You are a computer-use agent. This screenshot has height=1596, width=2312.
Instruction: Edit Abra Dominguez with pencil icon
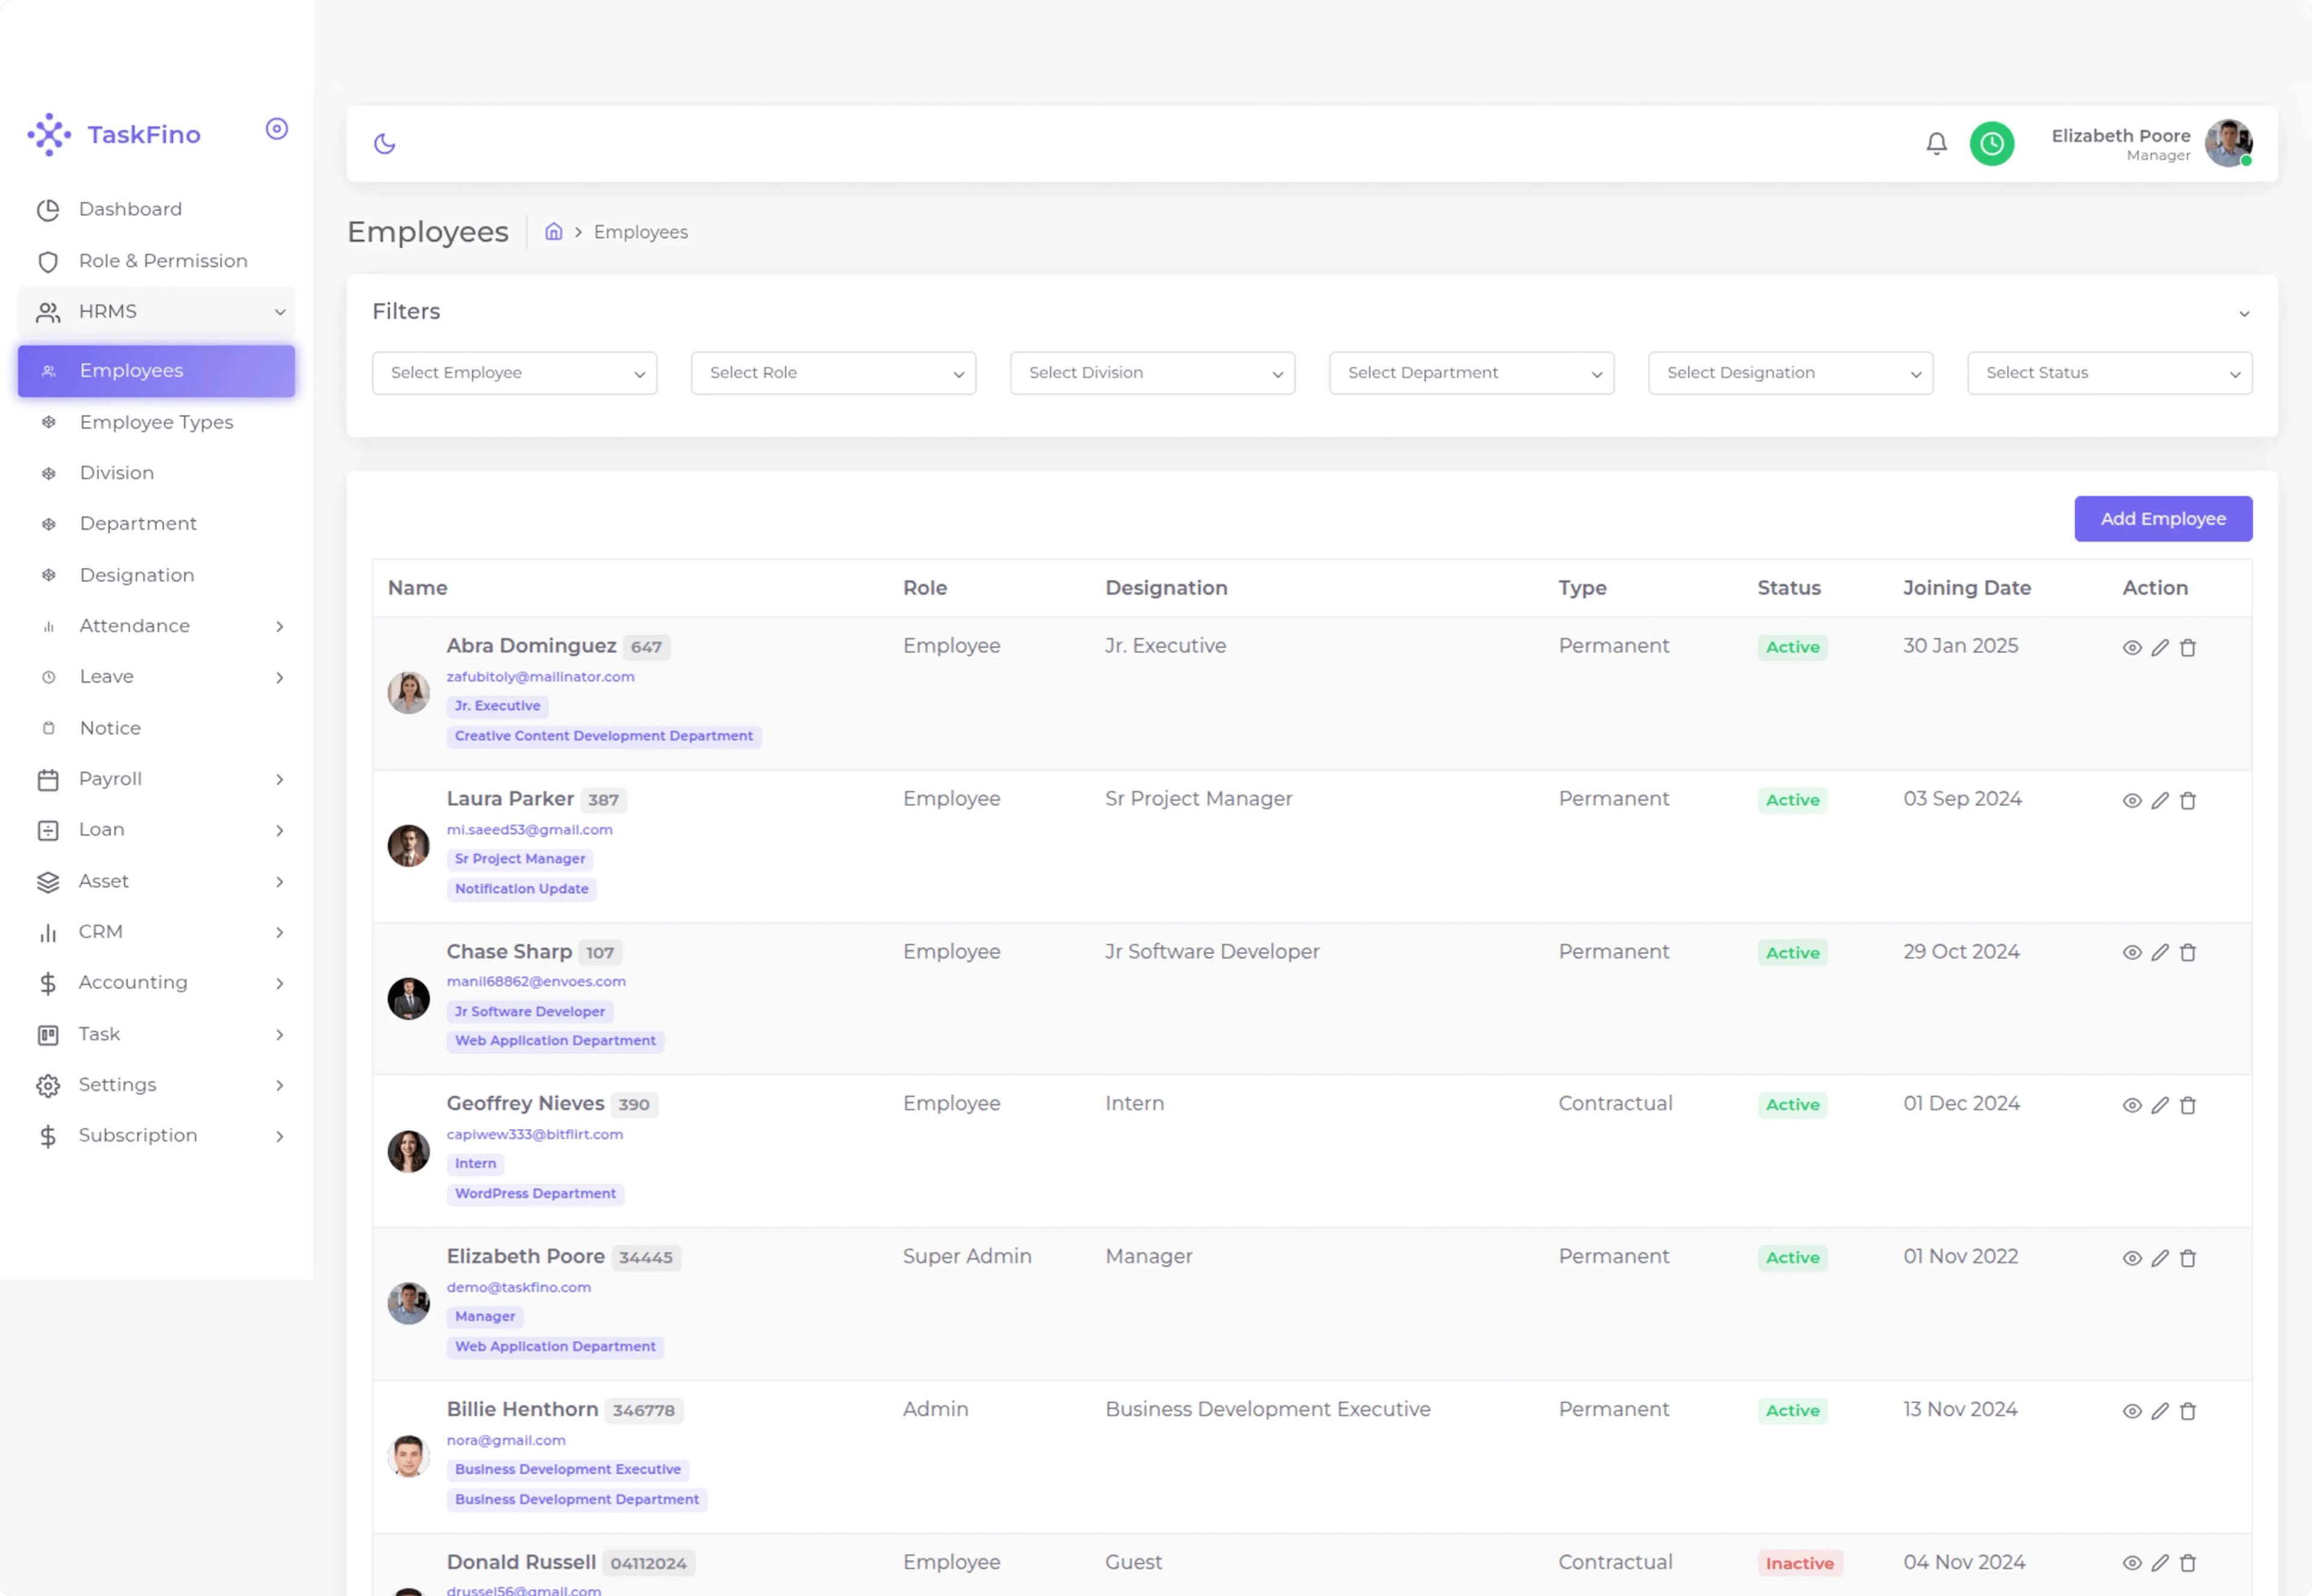pos(2160,648)
